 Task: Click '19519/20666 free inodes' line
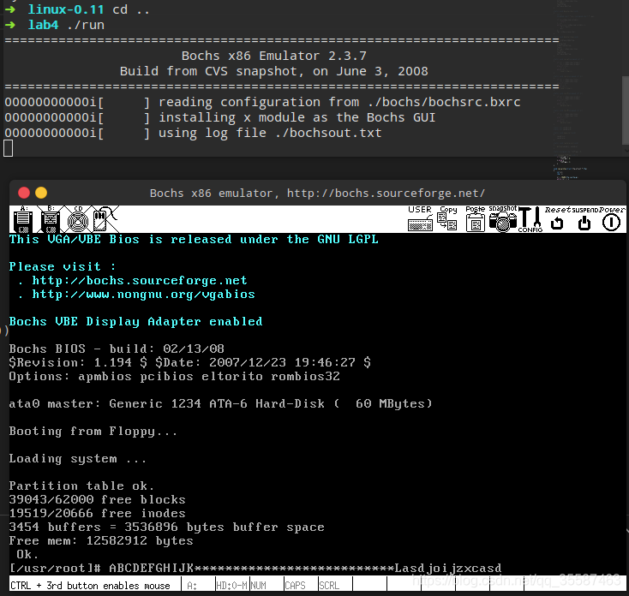pos(98,513)
